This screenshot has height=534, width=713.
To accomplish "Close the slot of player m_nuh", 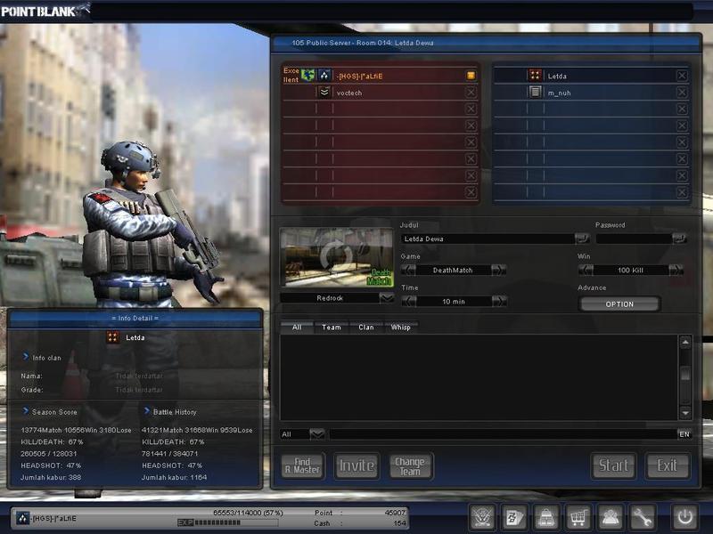I will tap(682, 93).
